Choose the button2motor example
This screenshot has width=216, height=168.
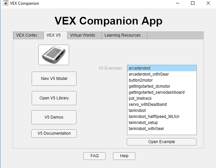click(162, 80)
